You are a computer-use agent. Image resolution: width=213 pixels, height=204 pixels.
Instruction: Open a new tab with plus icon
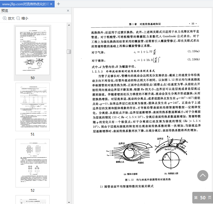coord(58,4)
